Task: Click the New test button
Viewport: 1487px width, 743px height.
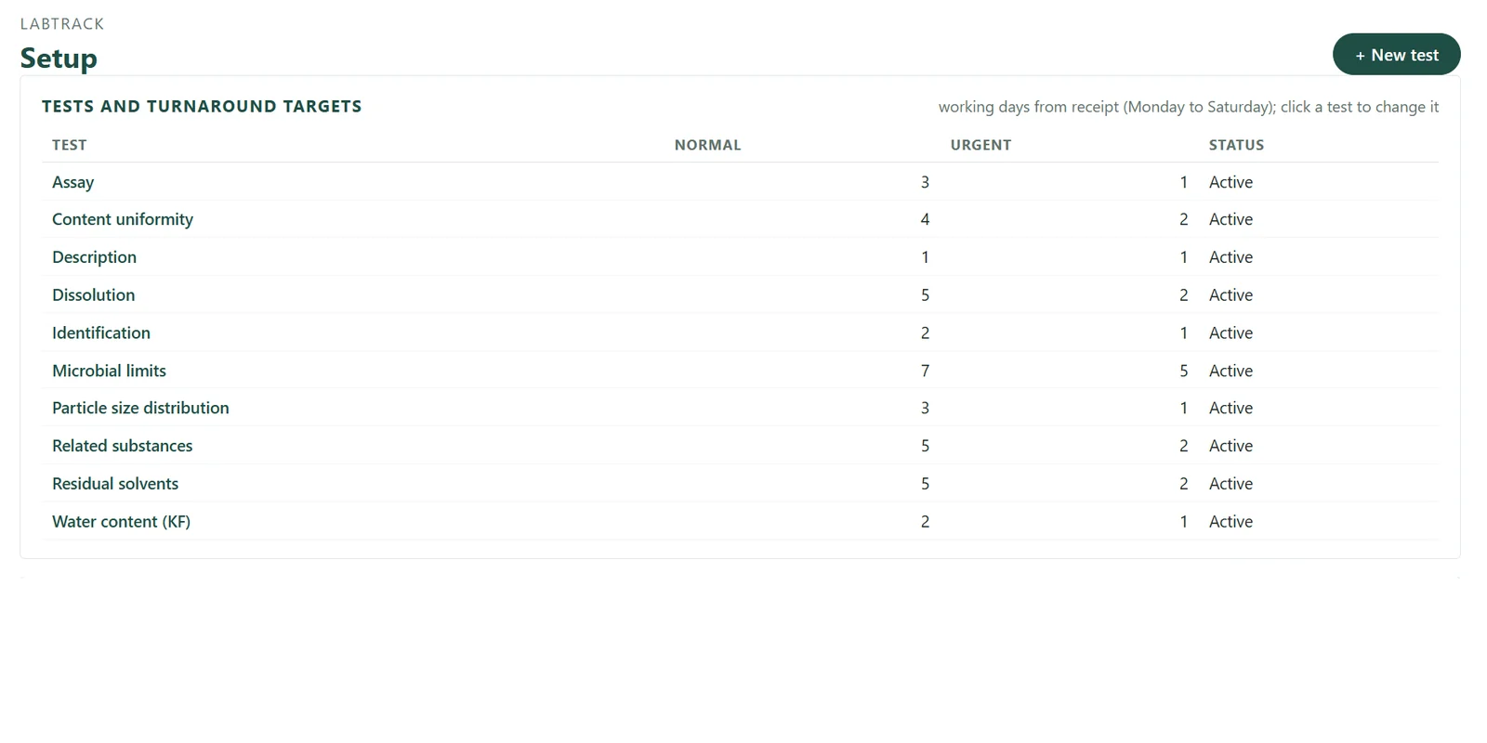Action: [1396, 55]
